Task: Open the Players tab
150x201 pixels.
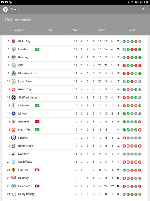Action: coord(131,30)
